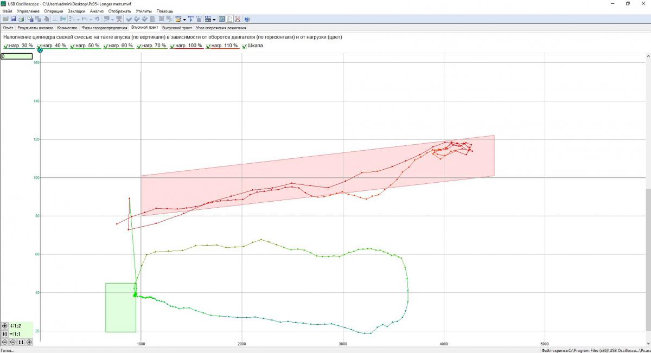Image resolution: width=651 pixels, height=353 pixels.
Task: Click the bottom-right plus zoom icon
Action: [29, 342]
